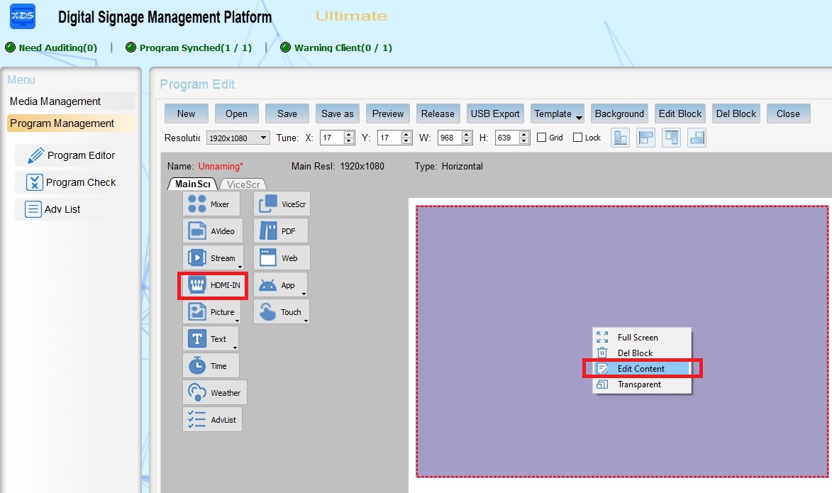Insert a Web block
832x493 pixels.
pos(282,258)
